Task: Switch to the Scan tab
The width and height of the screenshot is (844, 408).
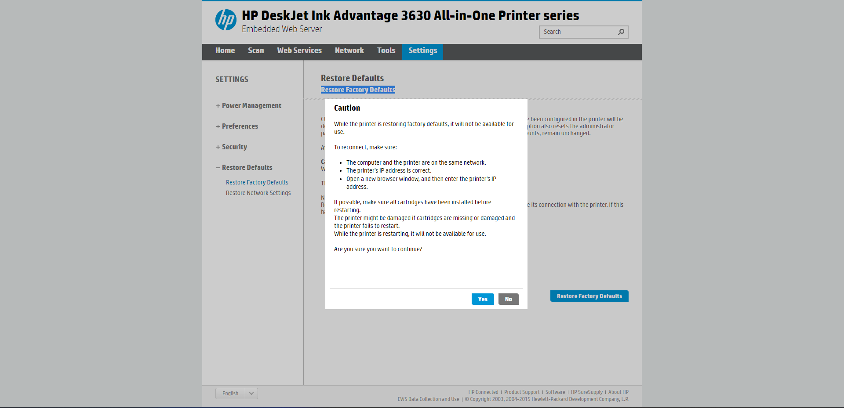Action: point(256,51)
